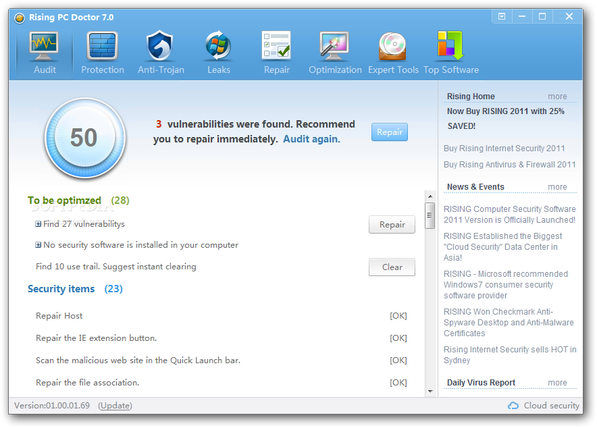This screenshot has width=597, height=428.
Task: Select the Optimization tab label
Action: point(335,70)
